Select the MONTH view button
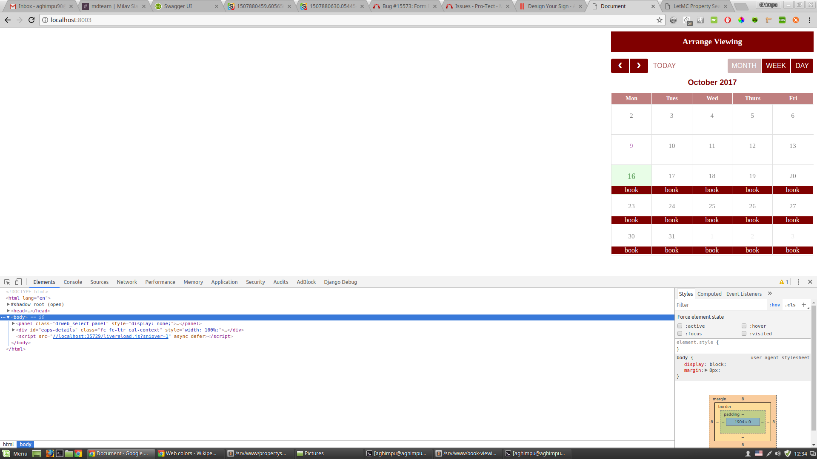The width and height of the screenshot is (817, 459). click(x=744, y=66)
